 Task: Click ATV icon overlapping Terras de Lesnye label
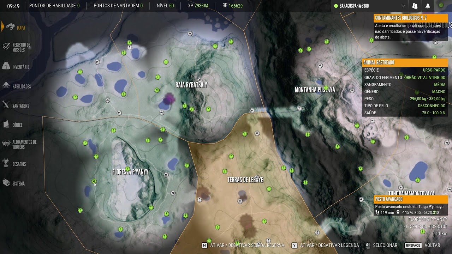click(257, 177)
